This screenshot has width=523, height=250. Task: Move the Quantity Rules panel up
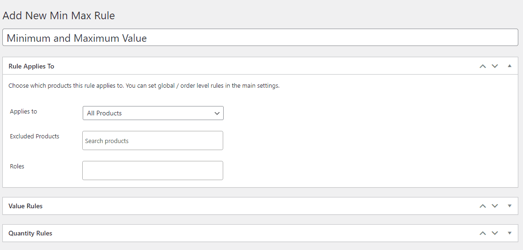tap(482, 233)
